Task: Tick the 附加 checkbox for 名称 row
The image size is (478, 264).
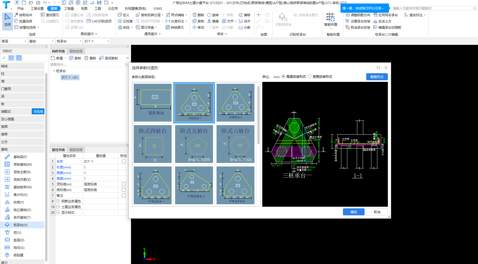Action: coord(124,161)
